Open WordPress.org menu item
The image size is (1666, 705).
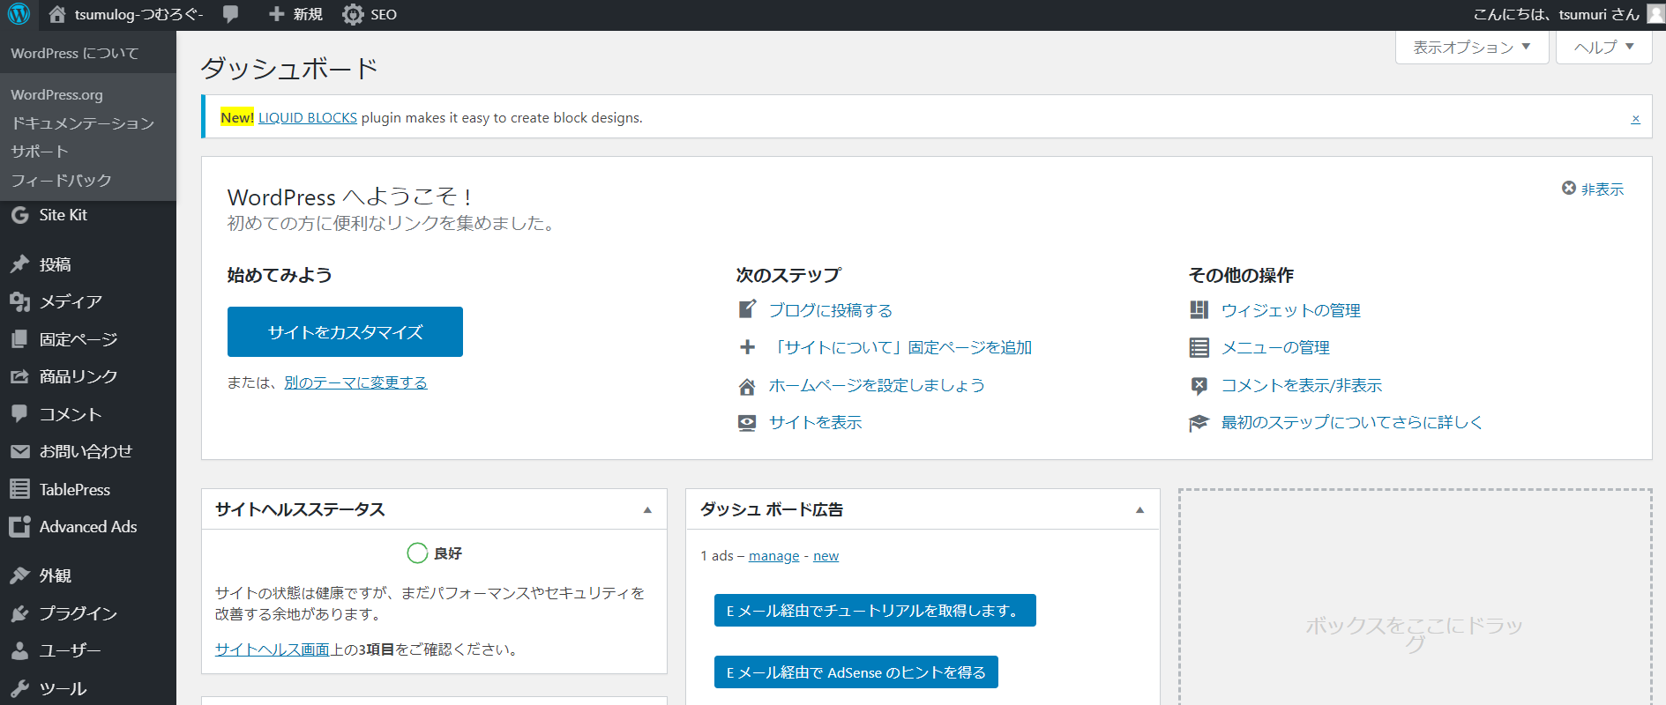pos(56,95)
